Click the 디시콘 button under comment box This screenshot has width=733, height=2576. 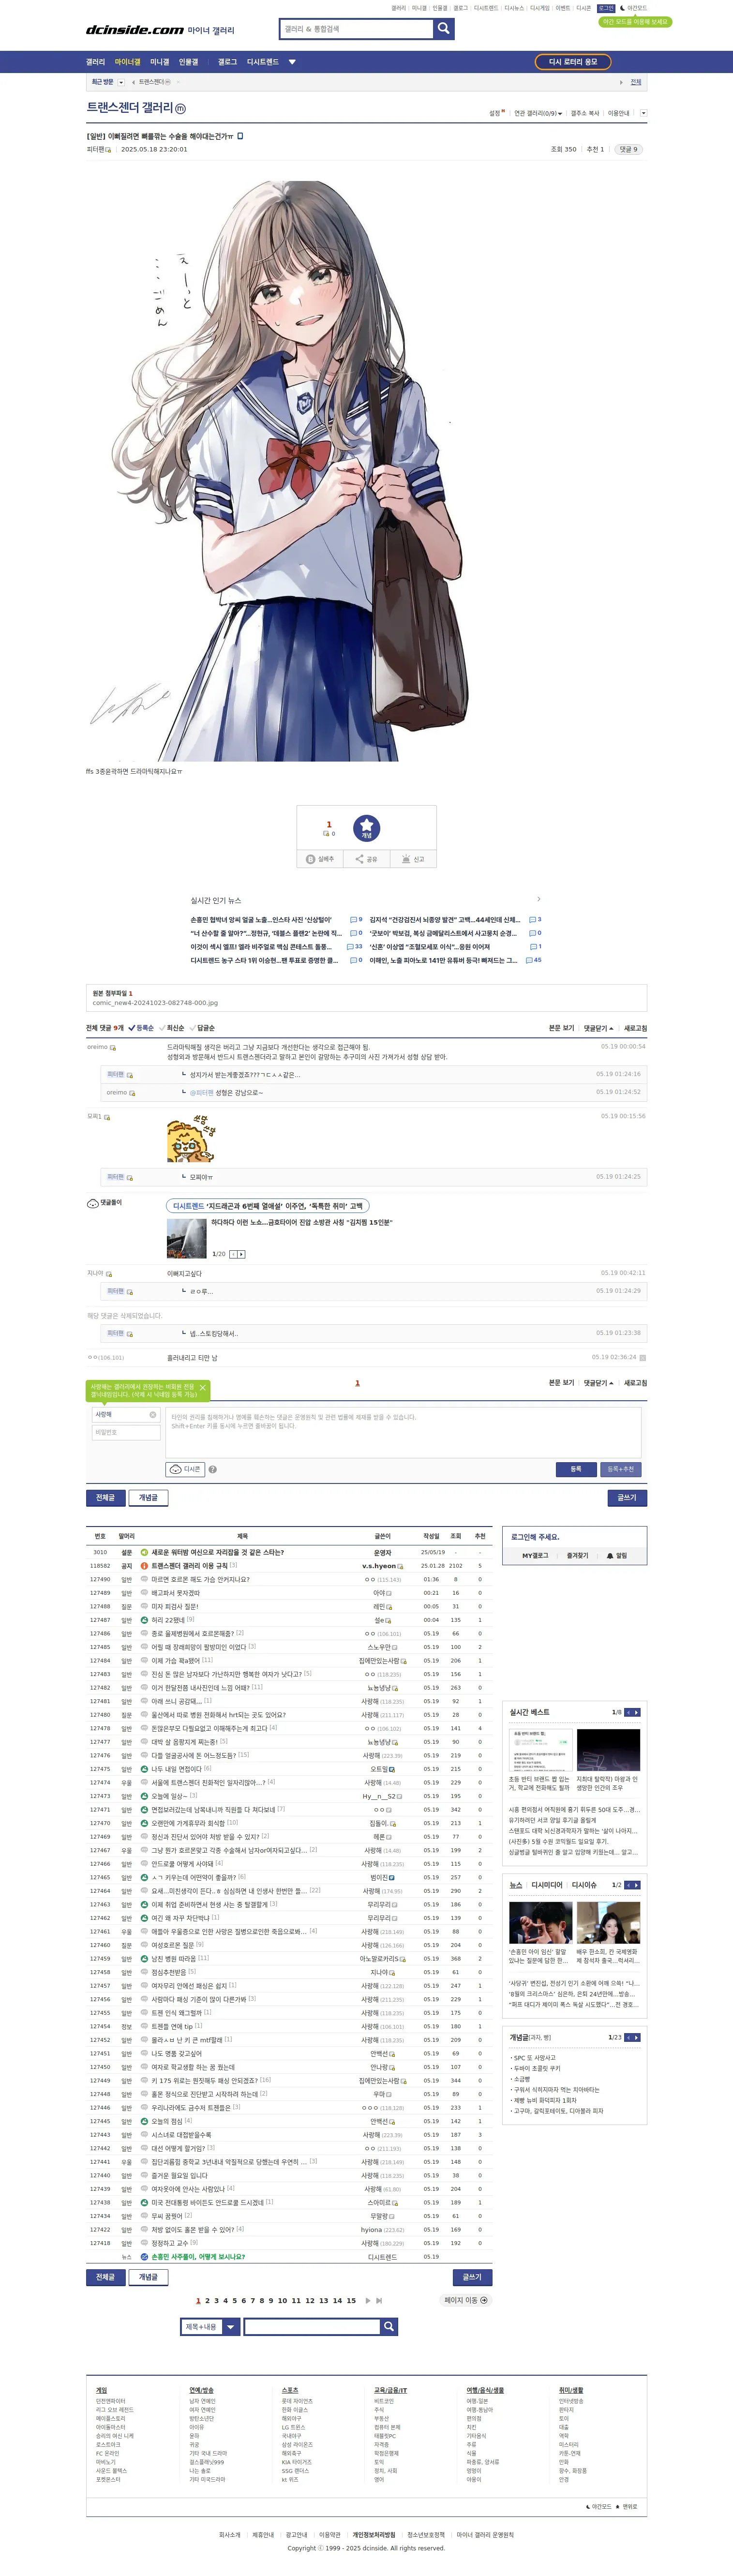coord(185,1469)
